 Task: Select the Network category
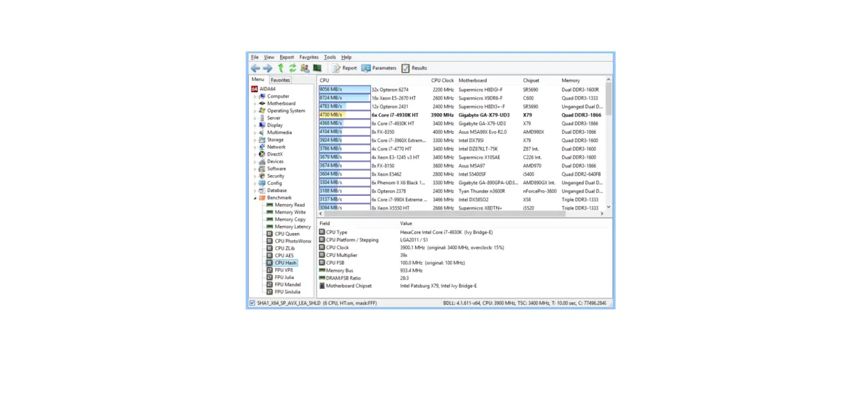click(x=276, y=147)
